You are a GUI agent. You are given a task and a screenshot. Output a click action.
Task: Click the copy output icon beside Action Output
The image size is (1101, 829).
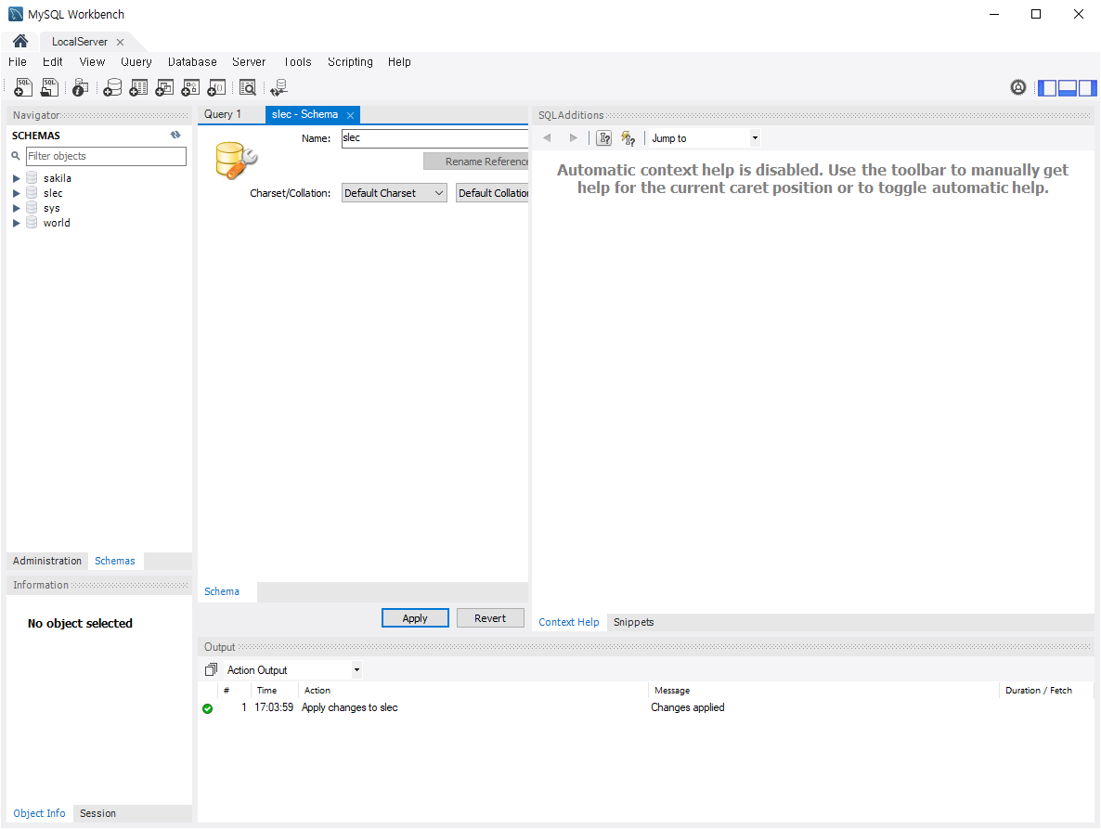point(211,669)
